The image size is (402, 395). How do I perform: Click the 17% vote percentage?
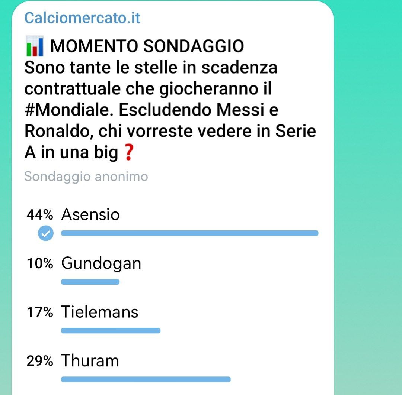click(39, 313)
